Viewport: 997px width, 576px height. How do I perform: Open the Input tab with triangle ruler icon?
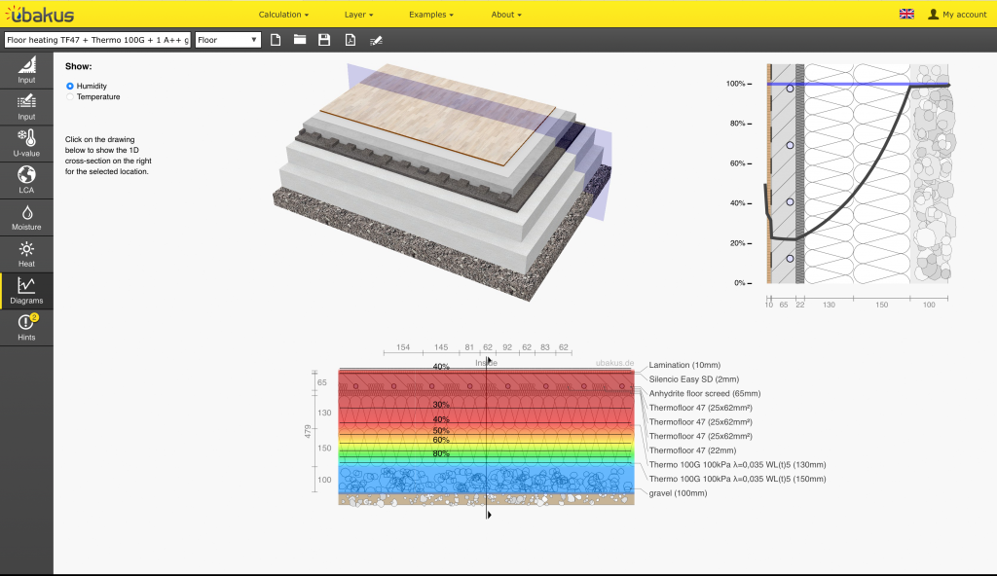click(26, 70)
